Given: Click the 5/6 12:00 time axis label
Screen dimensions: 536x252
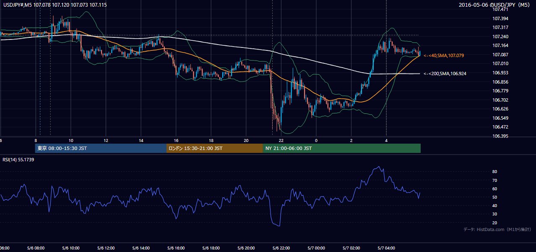Looking at the screenshot, I should coord(106,248).
